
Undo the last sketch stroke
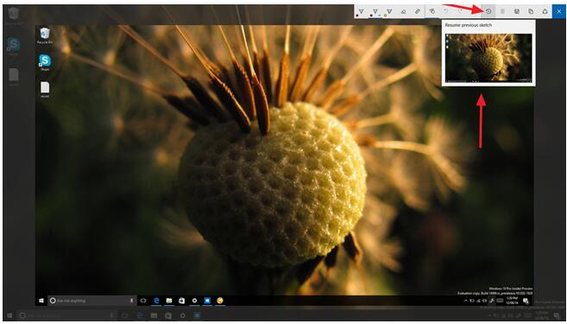pos(446,11)
